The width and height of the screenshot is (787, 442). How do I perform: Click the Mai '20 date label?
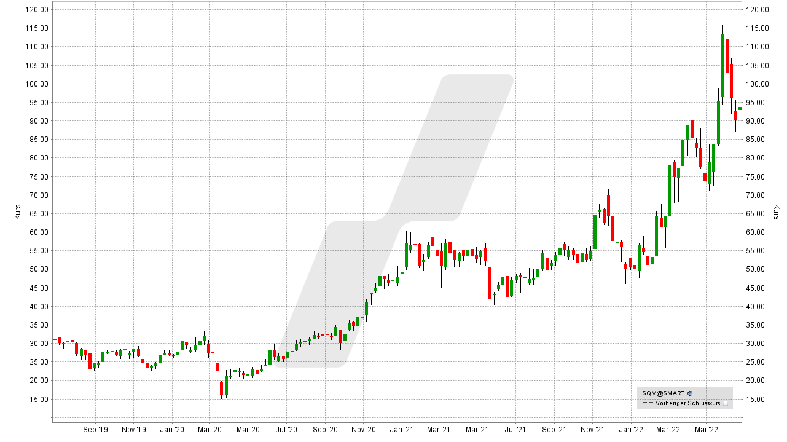point(248,430)
